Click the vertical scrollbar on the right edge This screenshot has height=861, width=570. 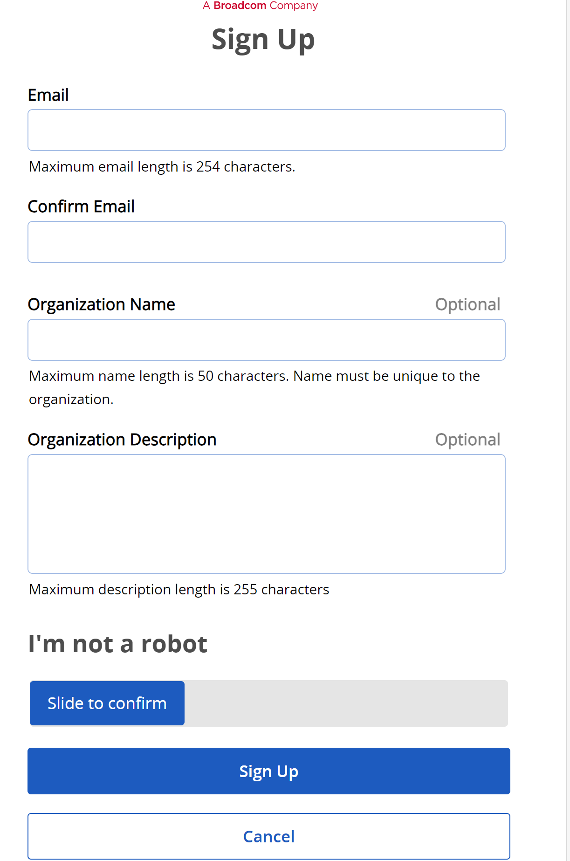[568, 420]
